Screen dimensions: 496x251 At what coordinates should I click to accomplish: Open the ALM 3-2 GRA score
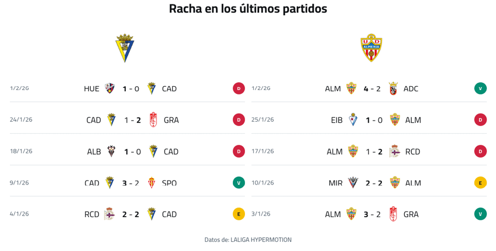click(x=372, y=214)
